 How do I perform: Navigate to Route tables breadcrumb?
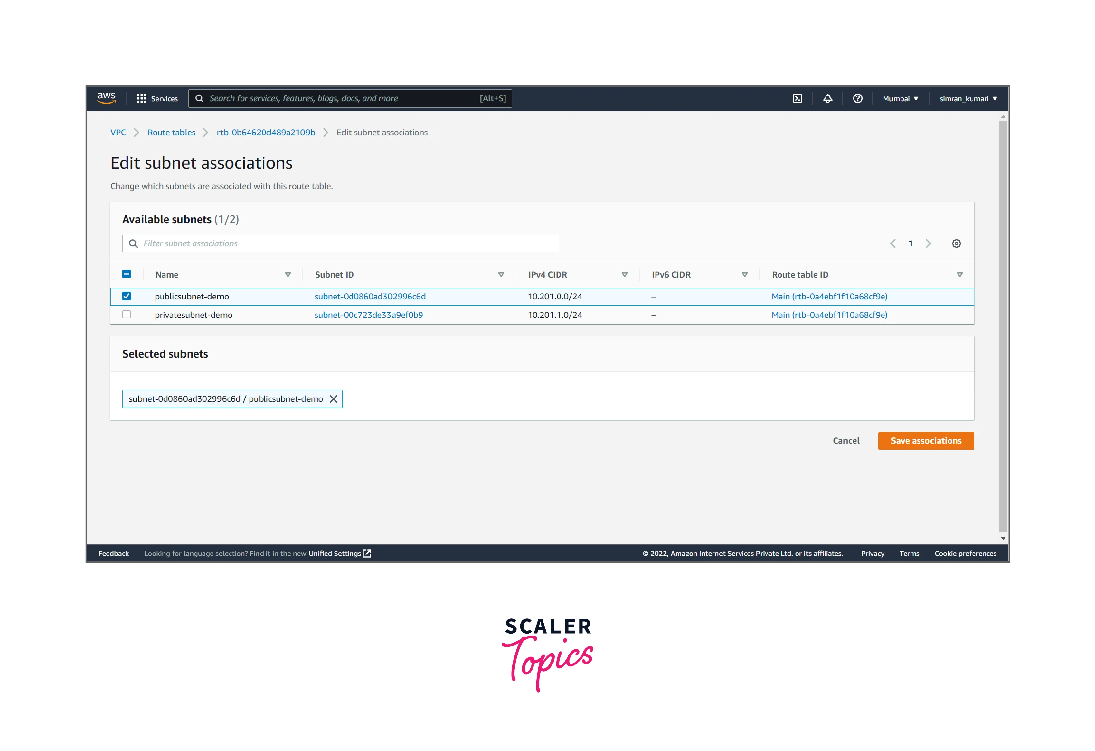click(171, 133)
